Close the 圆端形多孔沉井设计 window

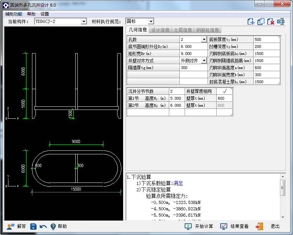pyautogui.click(x=282, y=4)
